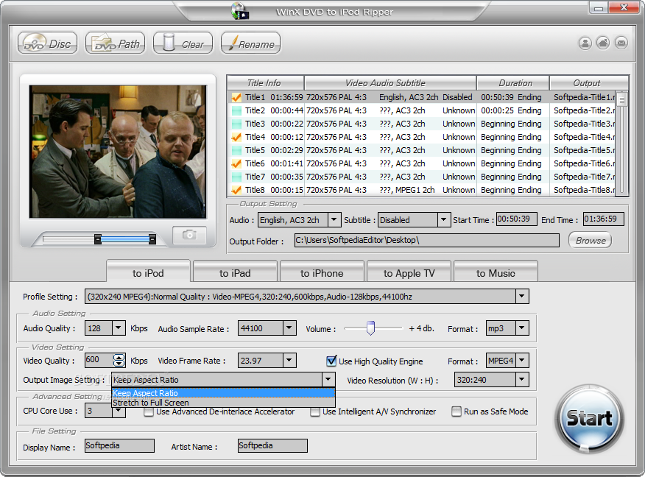Open the audio Format mp3 dropdown

(x=522, y=328)
